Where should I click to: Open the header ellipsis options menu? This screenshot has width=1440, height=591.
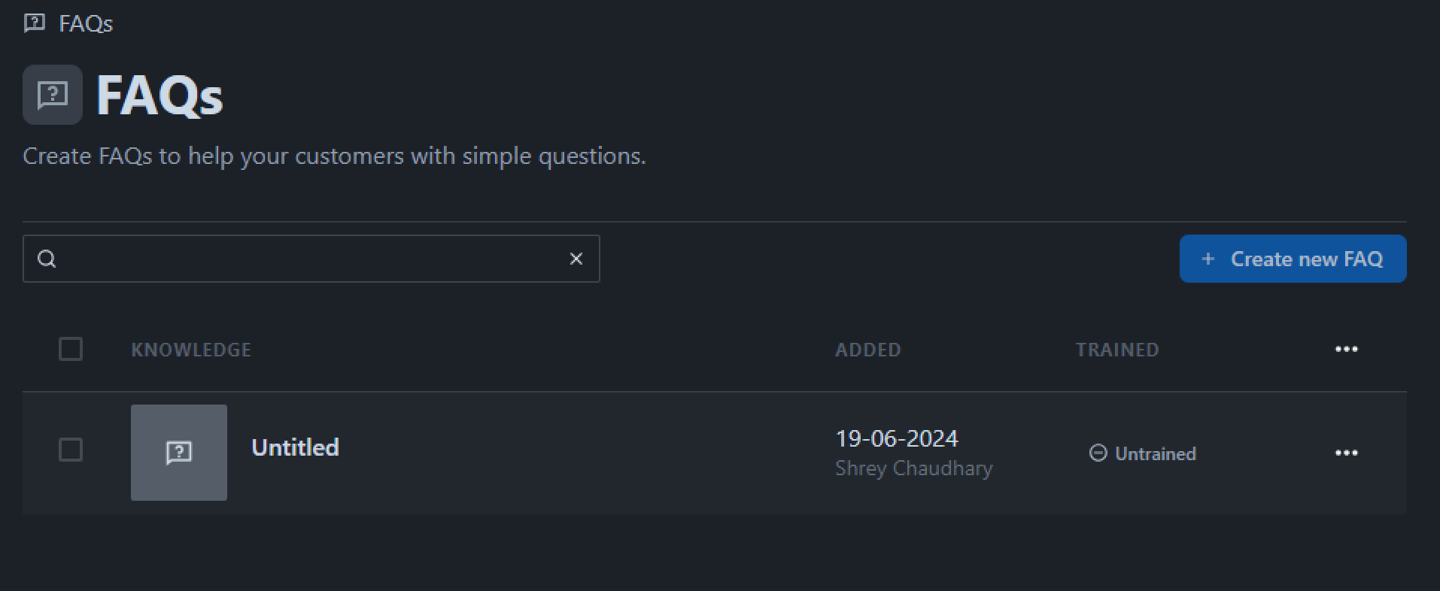click(x=1346, y=348)
